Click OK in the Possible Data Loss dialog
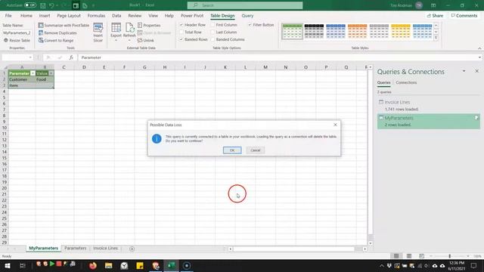Image resolution: width=484 pixels, height=272 pixels. tap(232, 150)
